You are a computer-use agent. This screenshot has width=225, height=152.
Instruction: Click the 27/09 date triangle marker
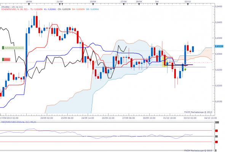(x=124, y=4)
